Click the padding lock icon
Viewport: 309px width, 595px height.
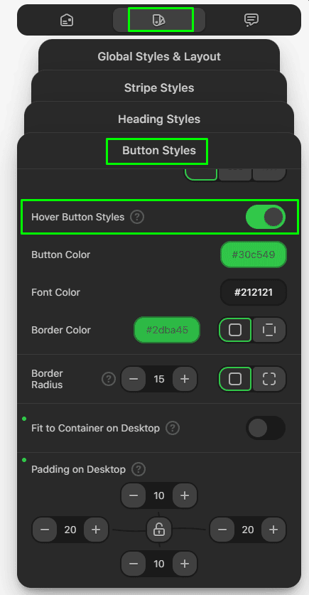point(159,530)
